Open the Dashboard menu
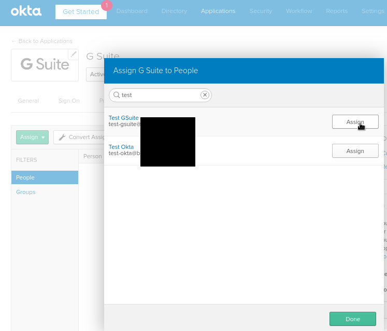The height and width of the screenshot is (331, 387). click(132, 11)
